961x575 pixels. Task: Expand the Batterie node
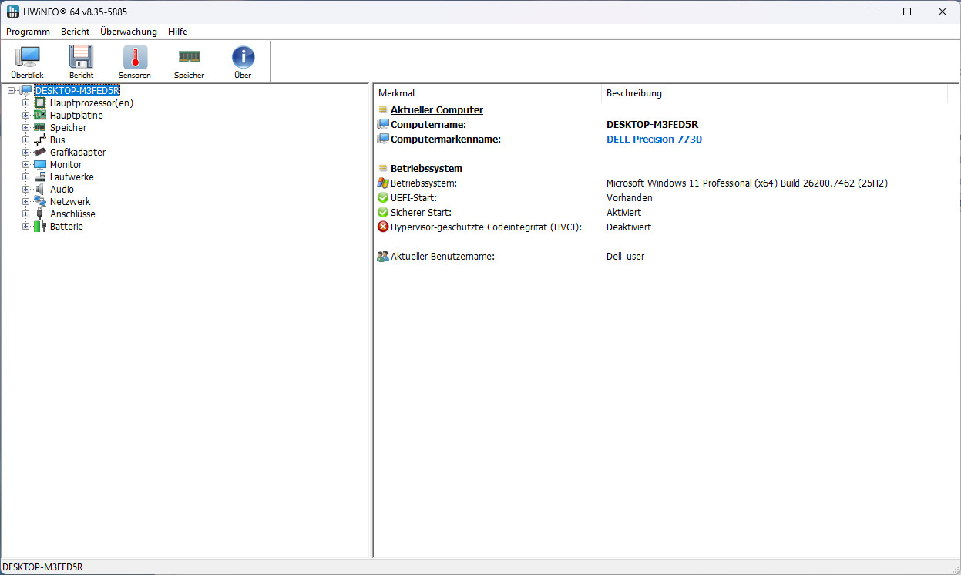pyautogui.click(x=26, y=227)
